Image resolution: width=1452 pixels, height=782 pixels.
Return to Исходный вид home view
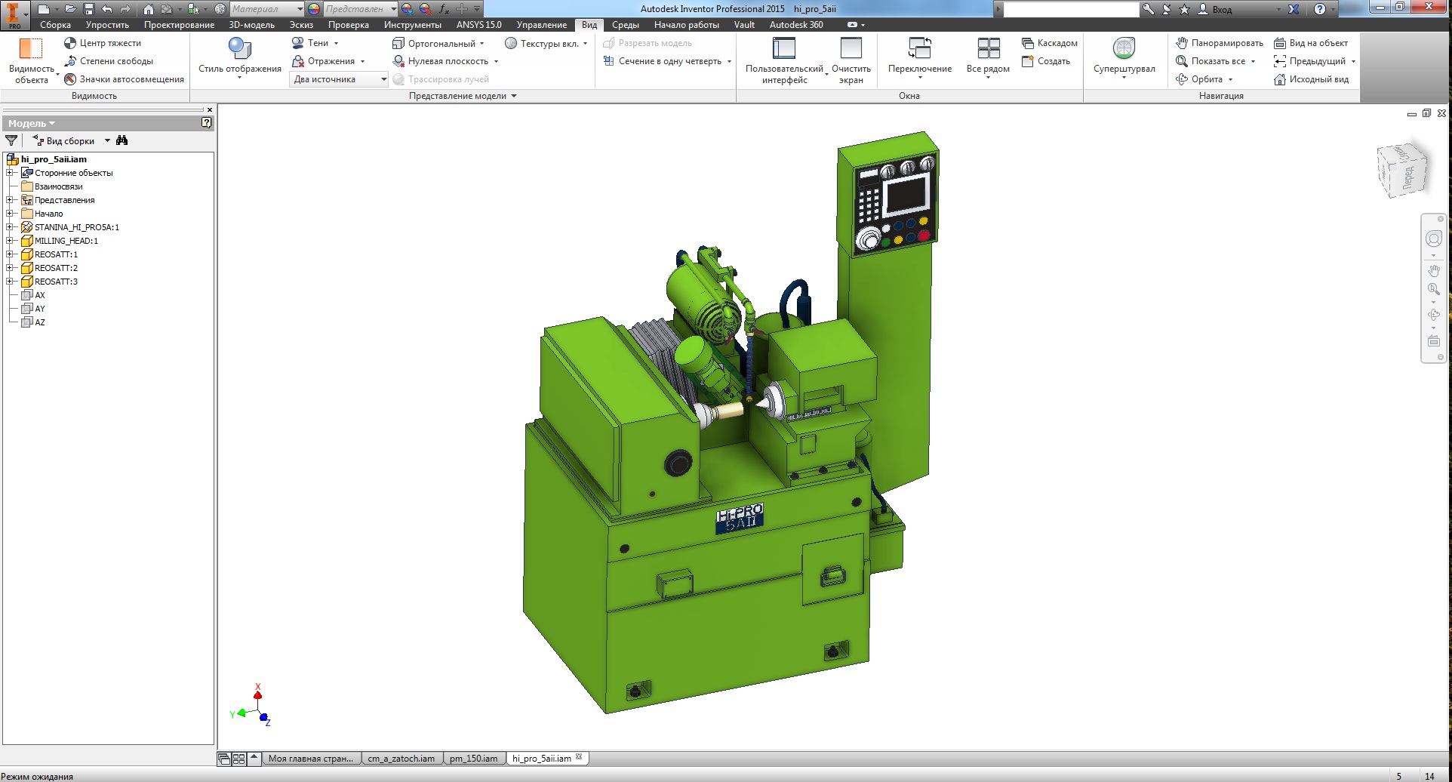(1312, 79)
